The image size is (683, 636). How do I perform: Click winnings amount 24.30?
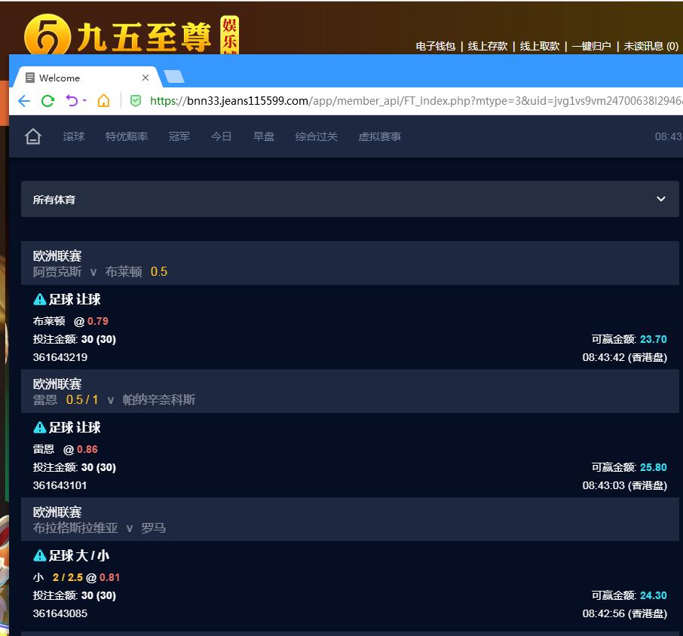point(654,595)
